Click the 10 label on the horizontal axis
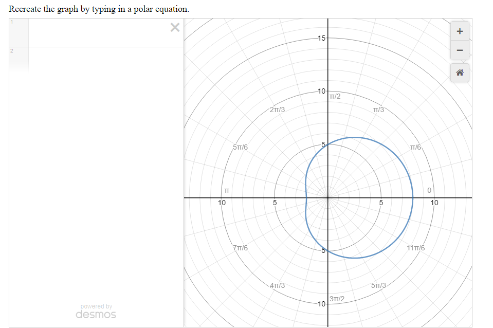This screenshot has height=328, width=493. [x=434, y=203]
